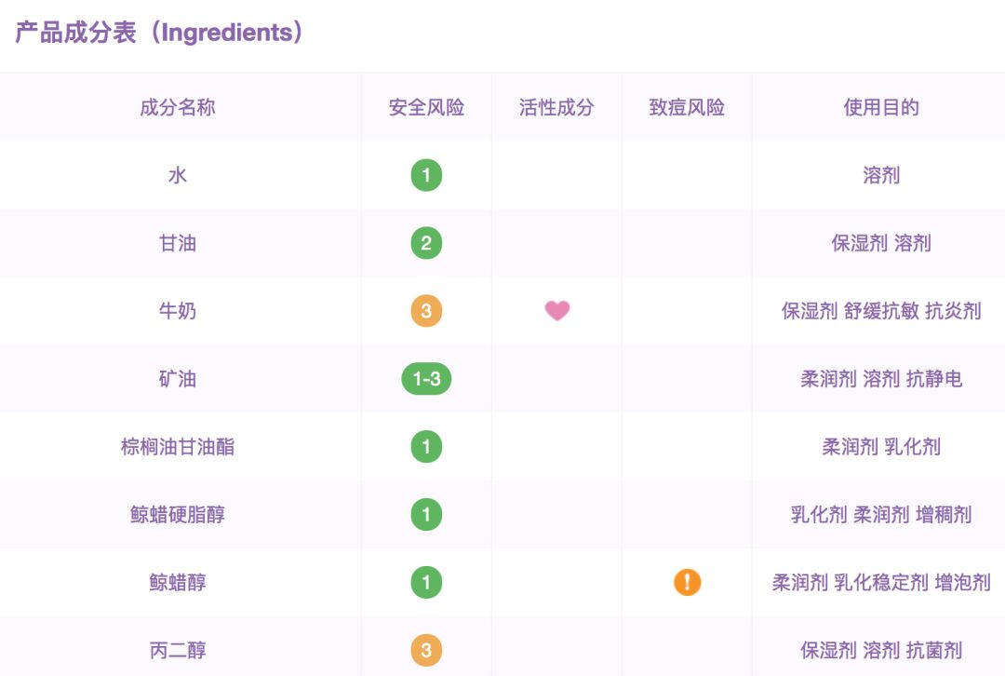Click the safety badge for 棕榈油甘油酯
Viewport: 1005px width, 676px height.
426,447
